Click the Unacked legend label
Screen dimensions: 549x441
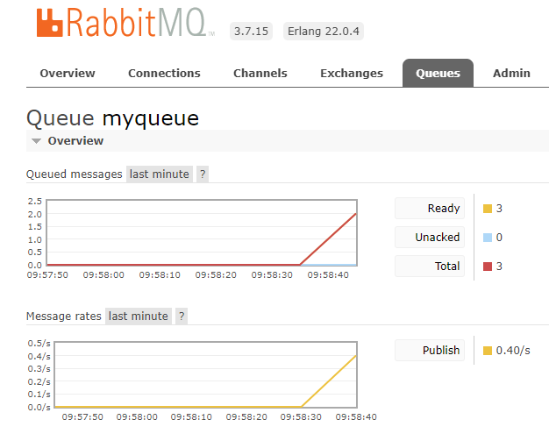pyautogui.click(x=430, y=238)
